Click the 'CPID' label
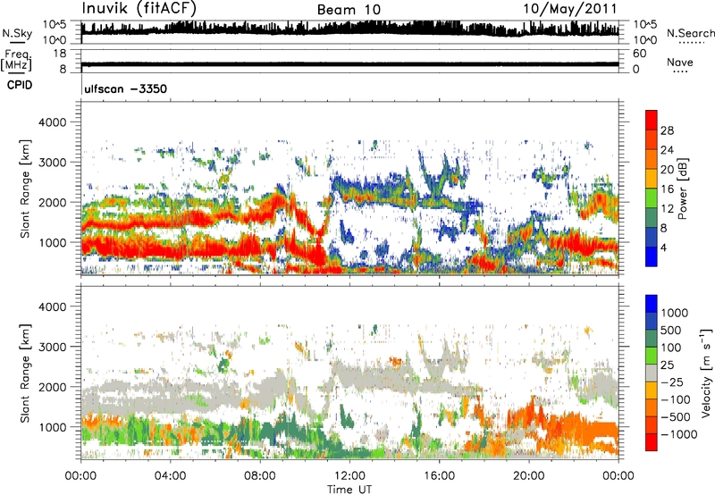This screenshot has height=495, width=715. pyautogui.click(x=20, y=85)
